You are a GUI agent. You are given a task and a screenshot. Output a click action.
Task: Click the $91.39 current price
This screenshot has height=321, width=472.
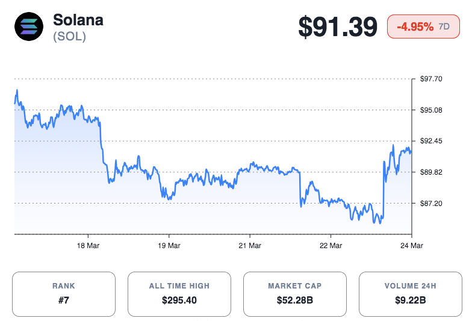point(338,27)
